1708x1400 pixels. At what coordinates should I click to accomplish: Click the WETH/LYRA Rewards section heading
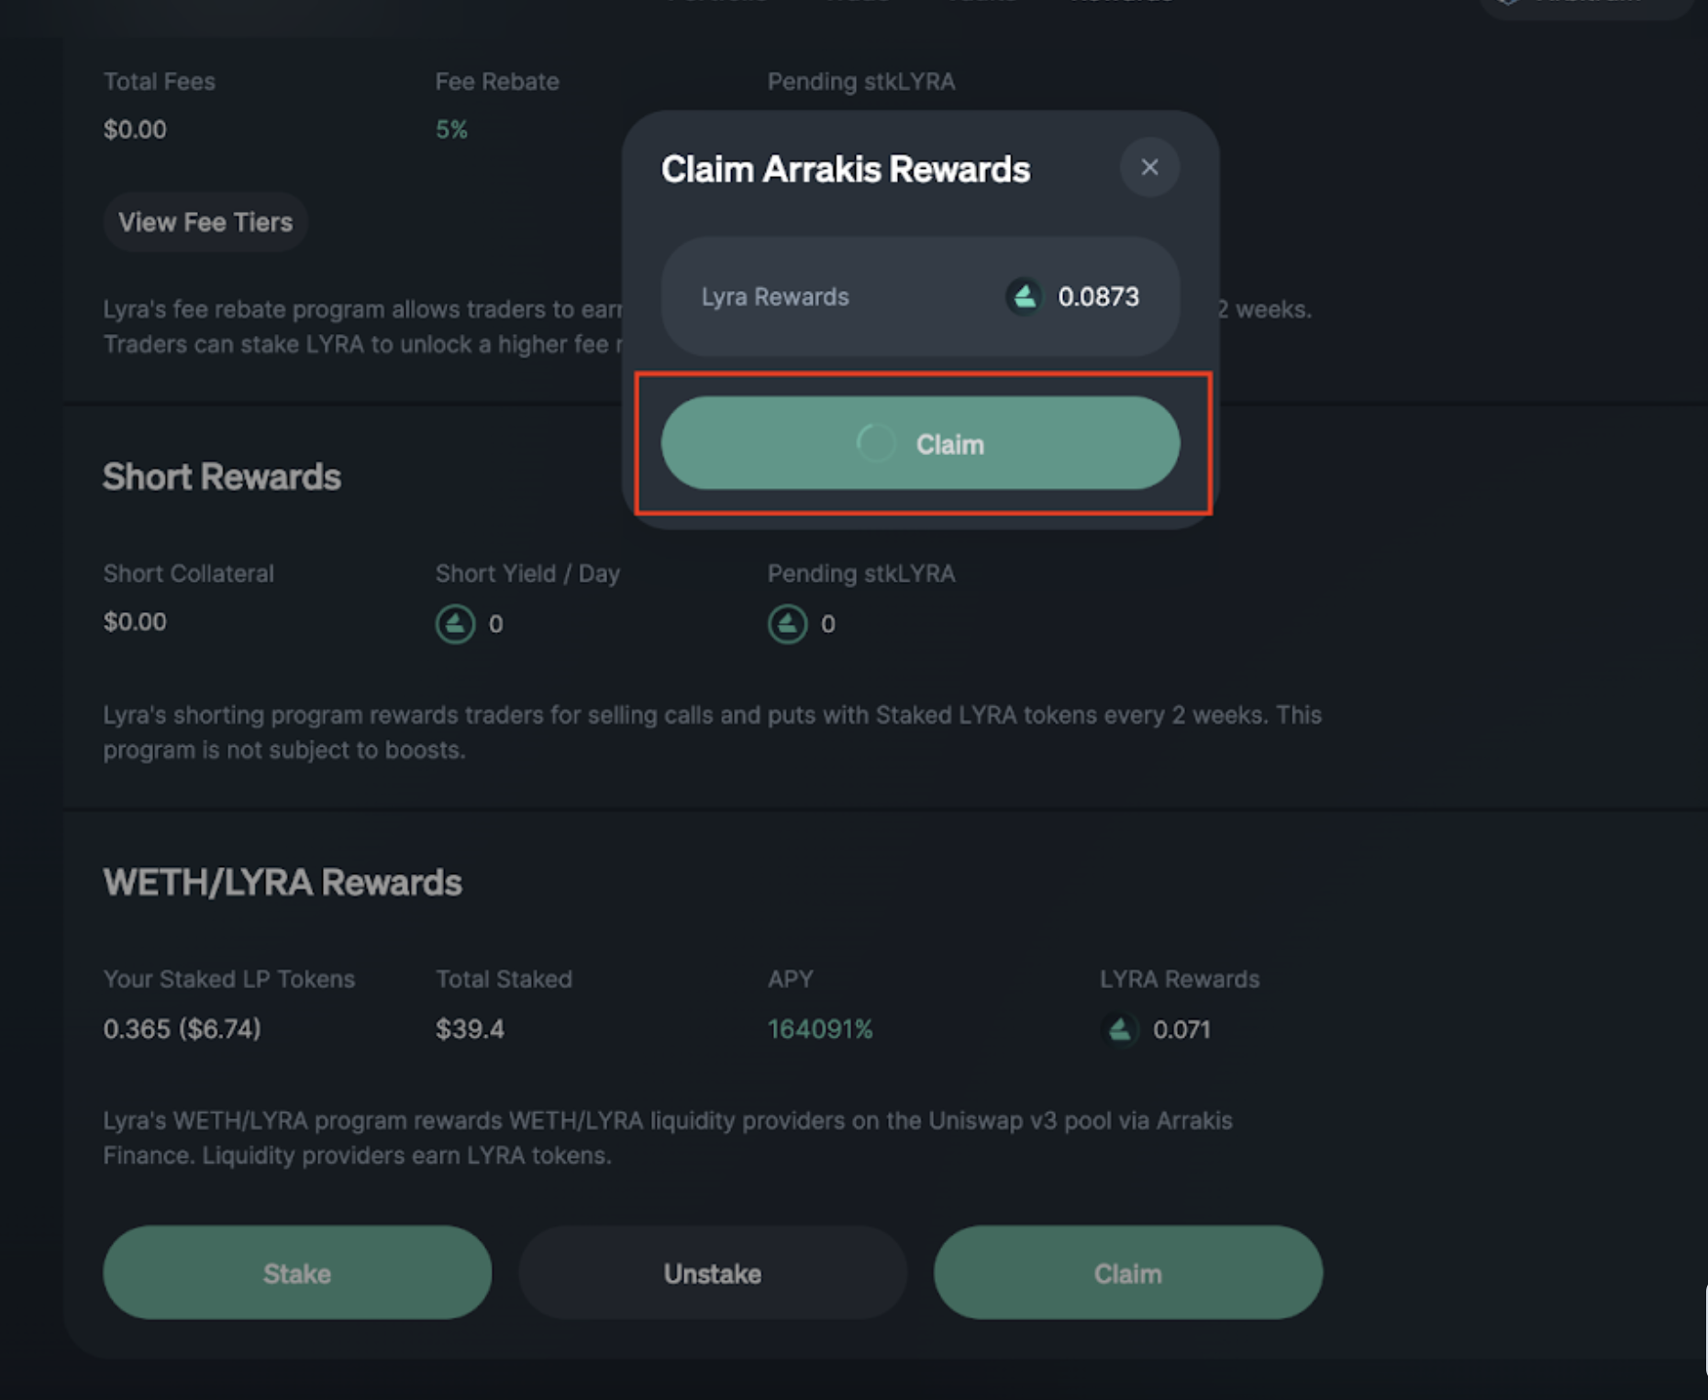(283, 883)
